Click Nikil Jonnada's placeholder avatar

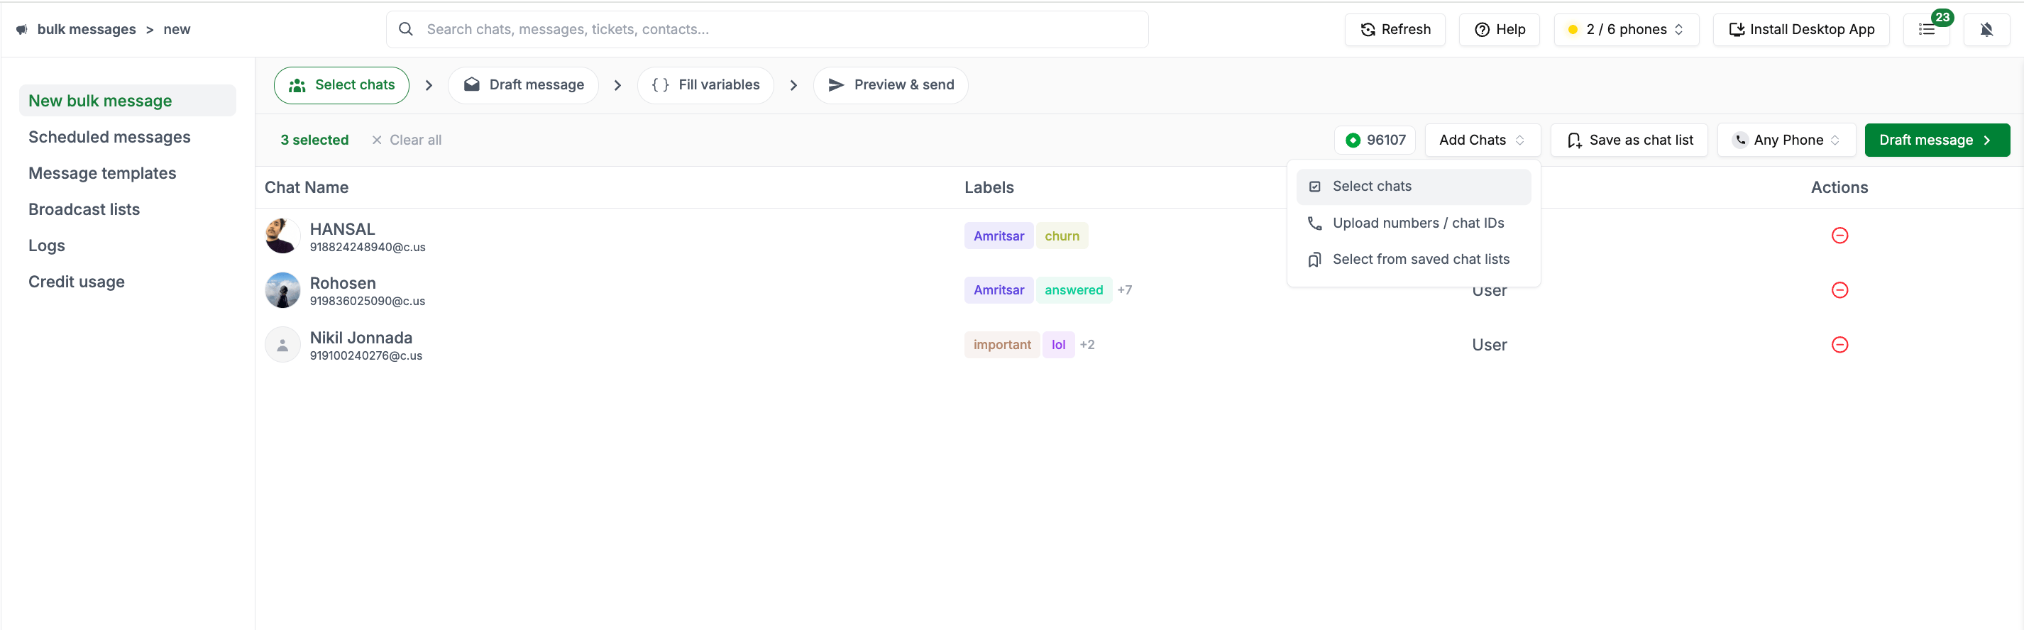282,345
